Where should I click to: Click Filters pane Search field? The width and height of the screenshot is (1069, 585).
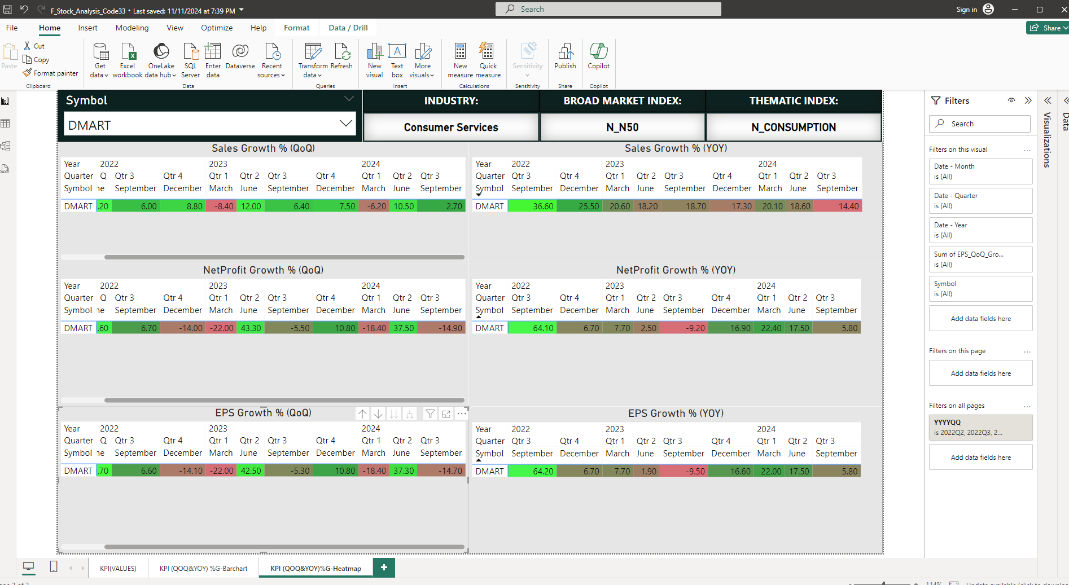click(x=979, y=124)
